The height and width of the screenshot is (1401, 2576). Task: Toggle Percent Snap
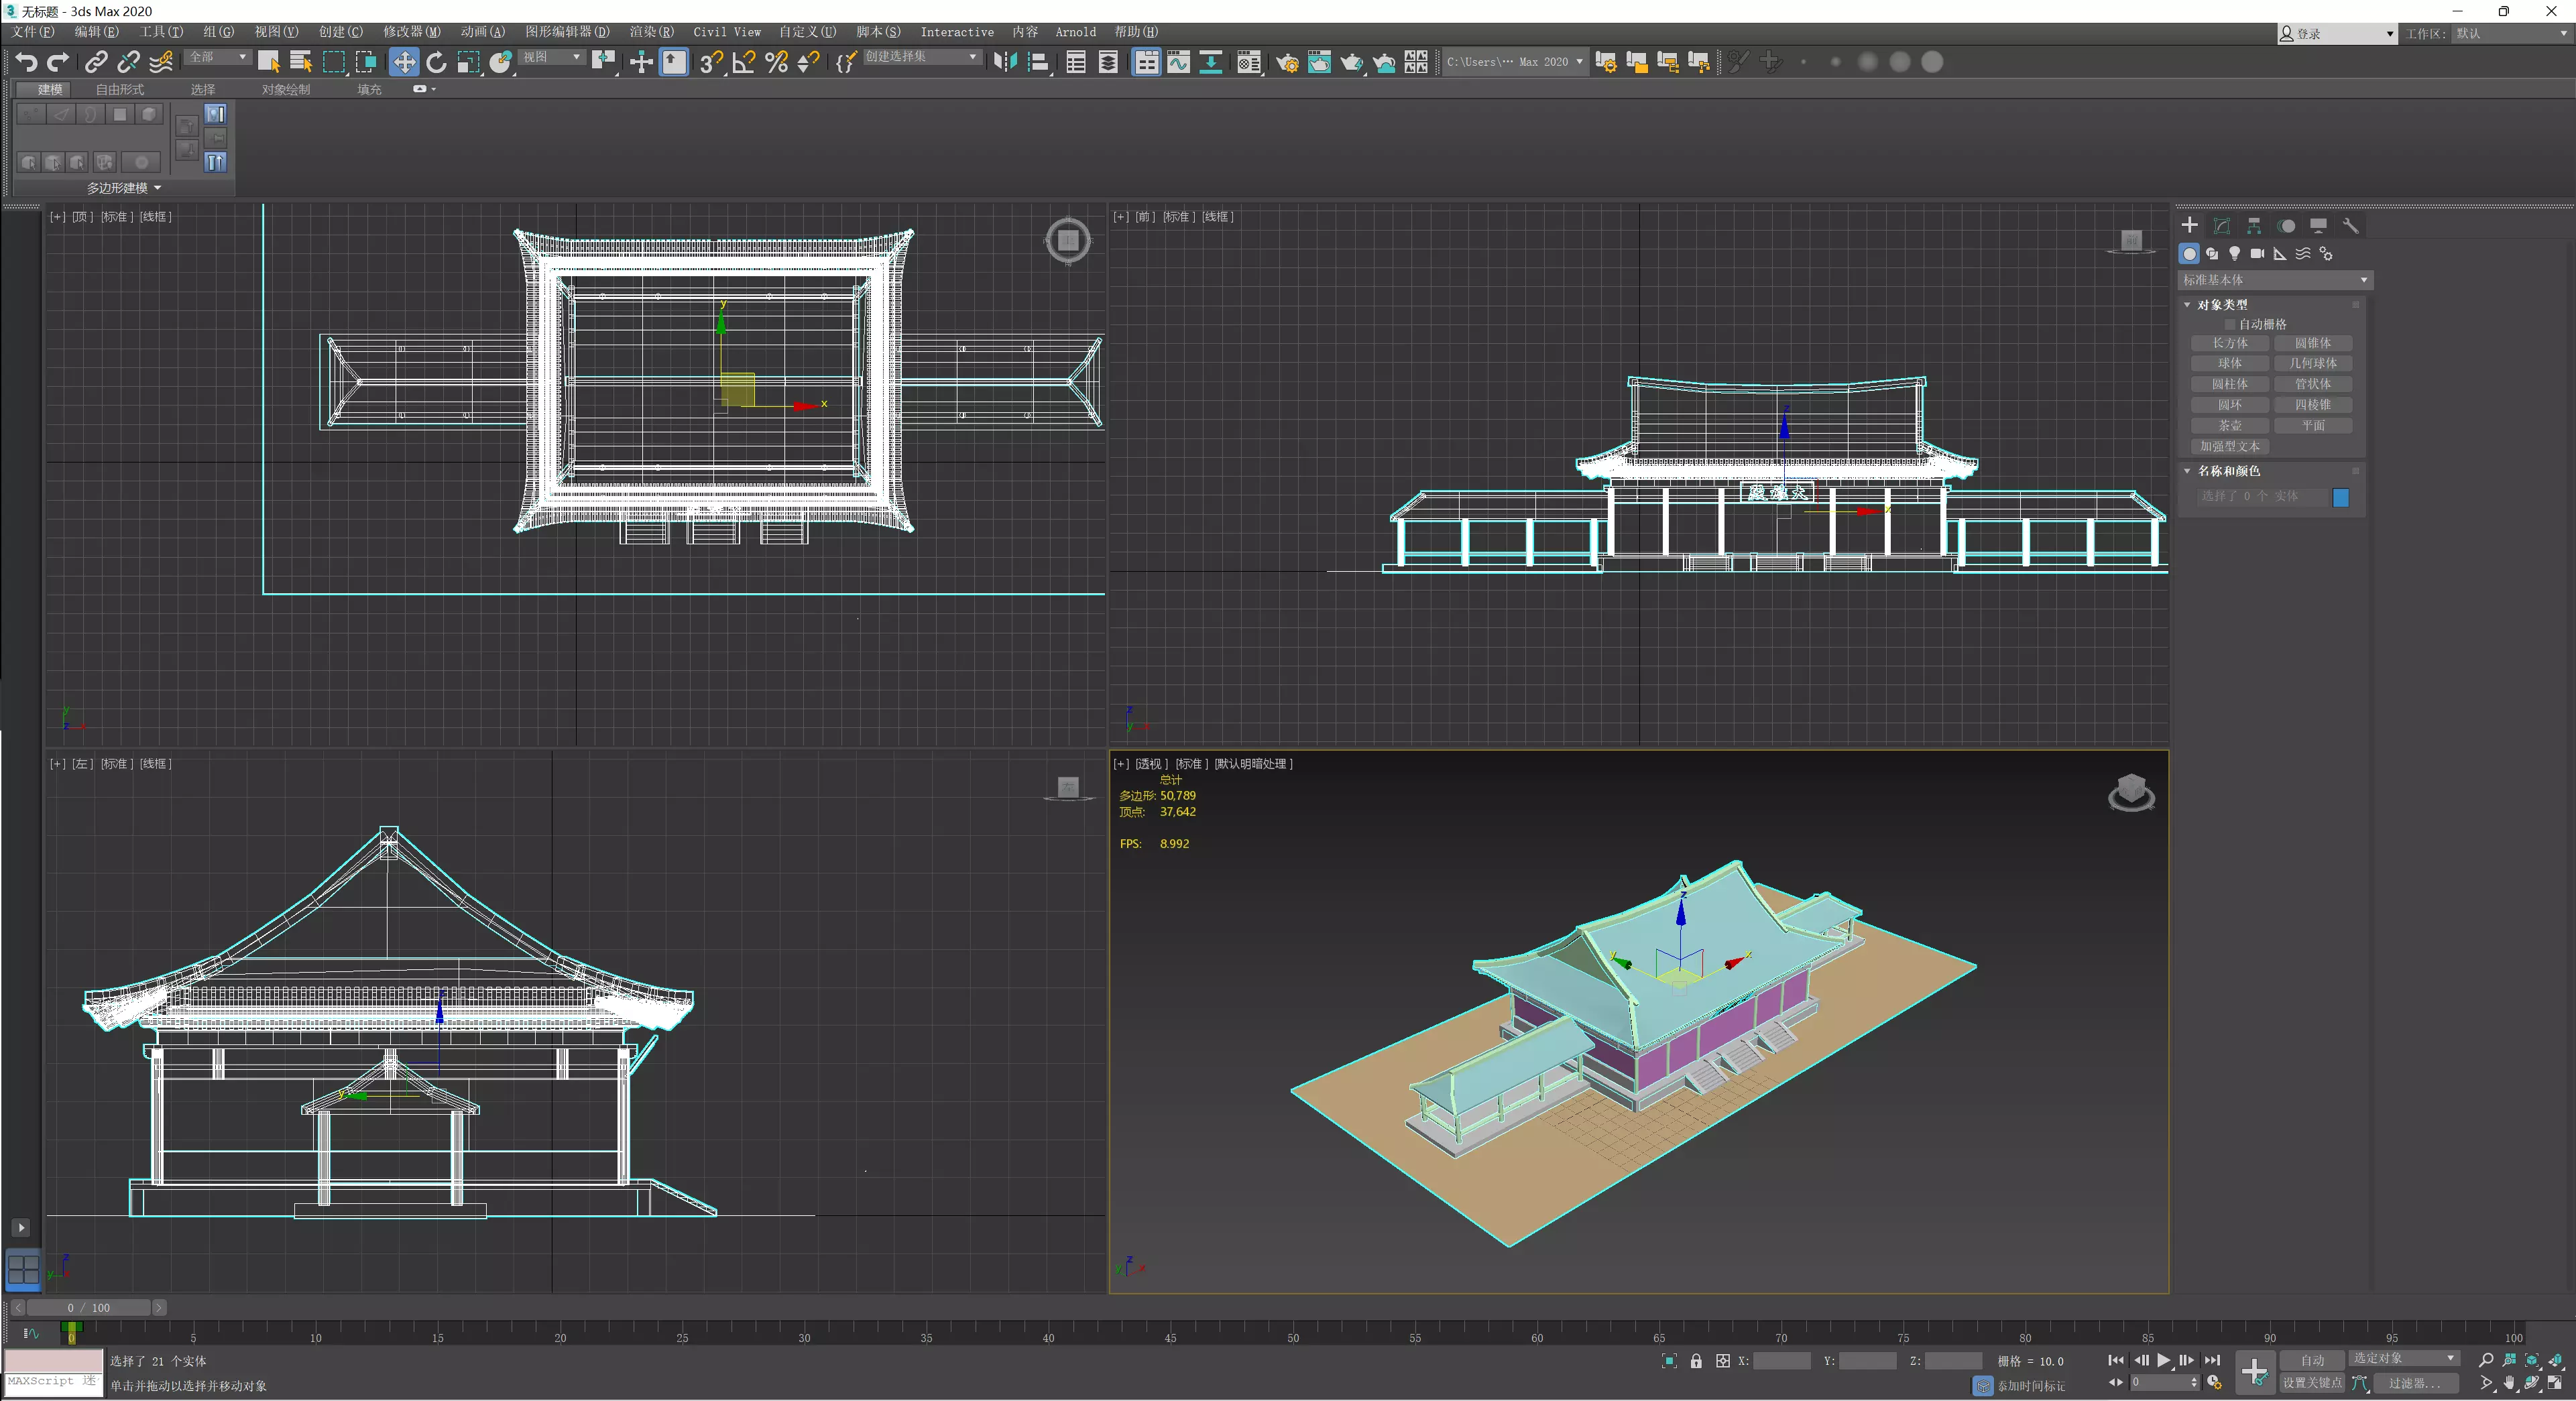(776, 62)
